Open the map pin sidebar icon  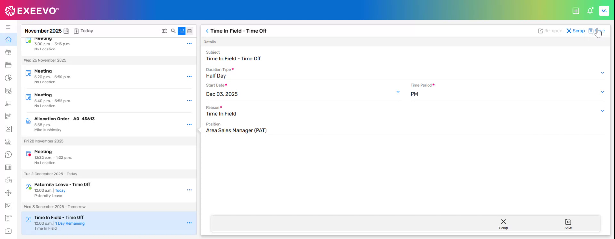coord(8,180)
